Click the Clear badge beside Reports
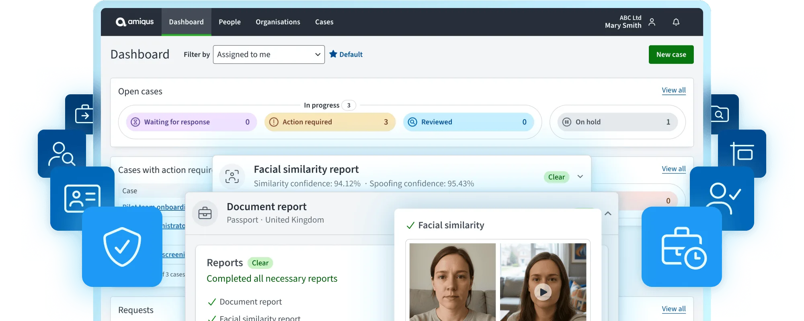The height and width of the screenshot is (321, 804). point(260,263)
